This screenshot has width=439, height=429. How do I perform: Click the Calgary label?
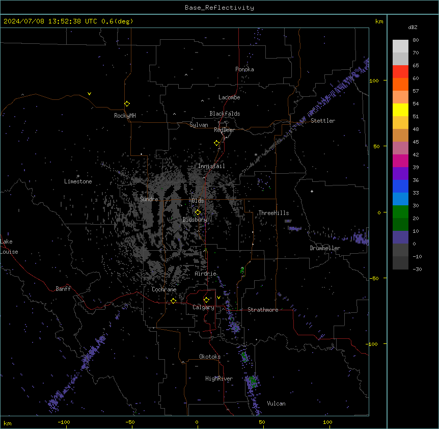tap(204, 307)
